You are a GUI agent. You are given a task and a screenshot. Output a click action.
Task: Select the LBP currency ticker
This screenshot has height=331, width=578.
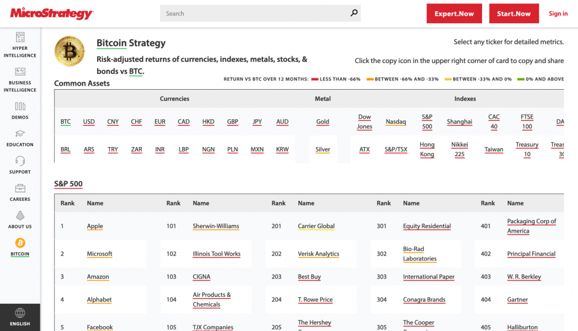click(x=184, y=149)
